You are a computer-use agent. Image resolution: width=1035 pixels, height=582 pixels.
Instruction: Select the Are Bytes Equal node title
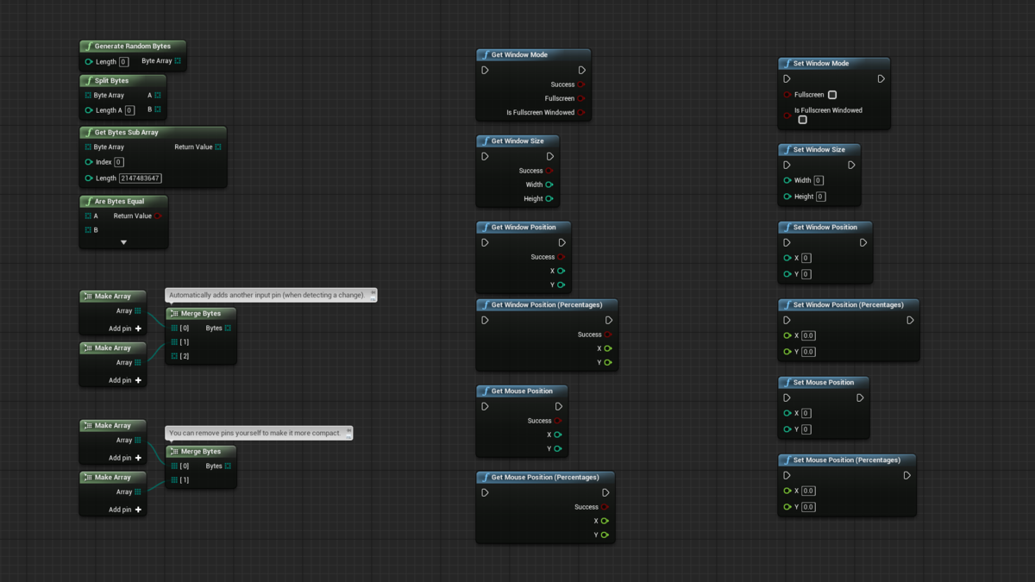tap(119, 201)
